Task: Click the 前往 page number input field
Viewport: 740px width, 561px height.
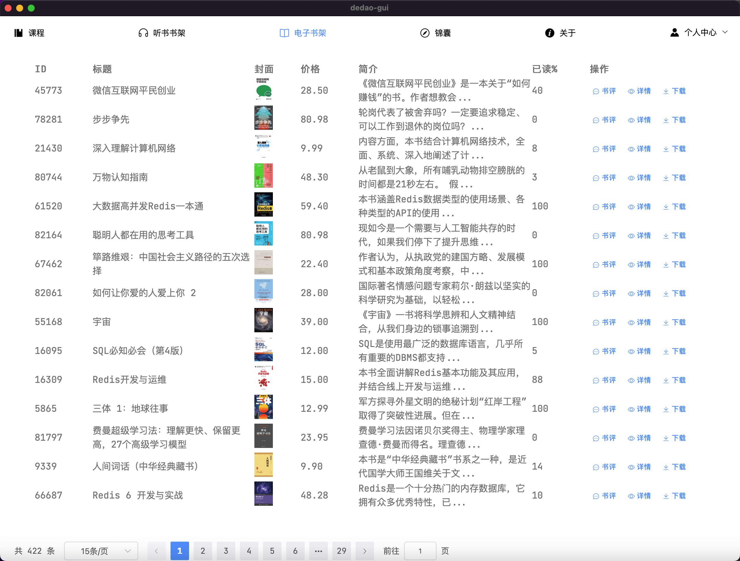Action: [420, 551]
